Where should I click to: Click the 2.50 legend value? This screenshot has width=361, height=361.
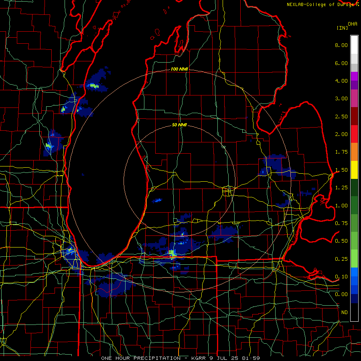coord(341,116)
